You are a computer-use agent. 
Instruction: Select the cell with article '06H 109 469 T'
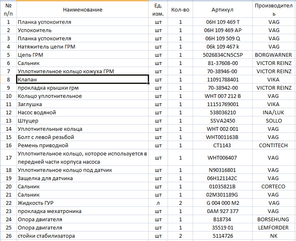coord(223,22)
